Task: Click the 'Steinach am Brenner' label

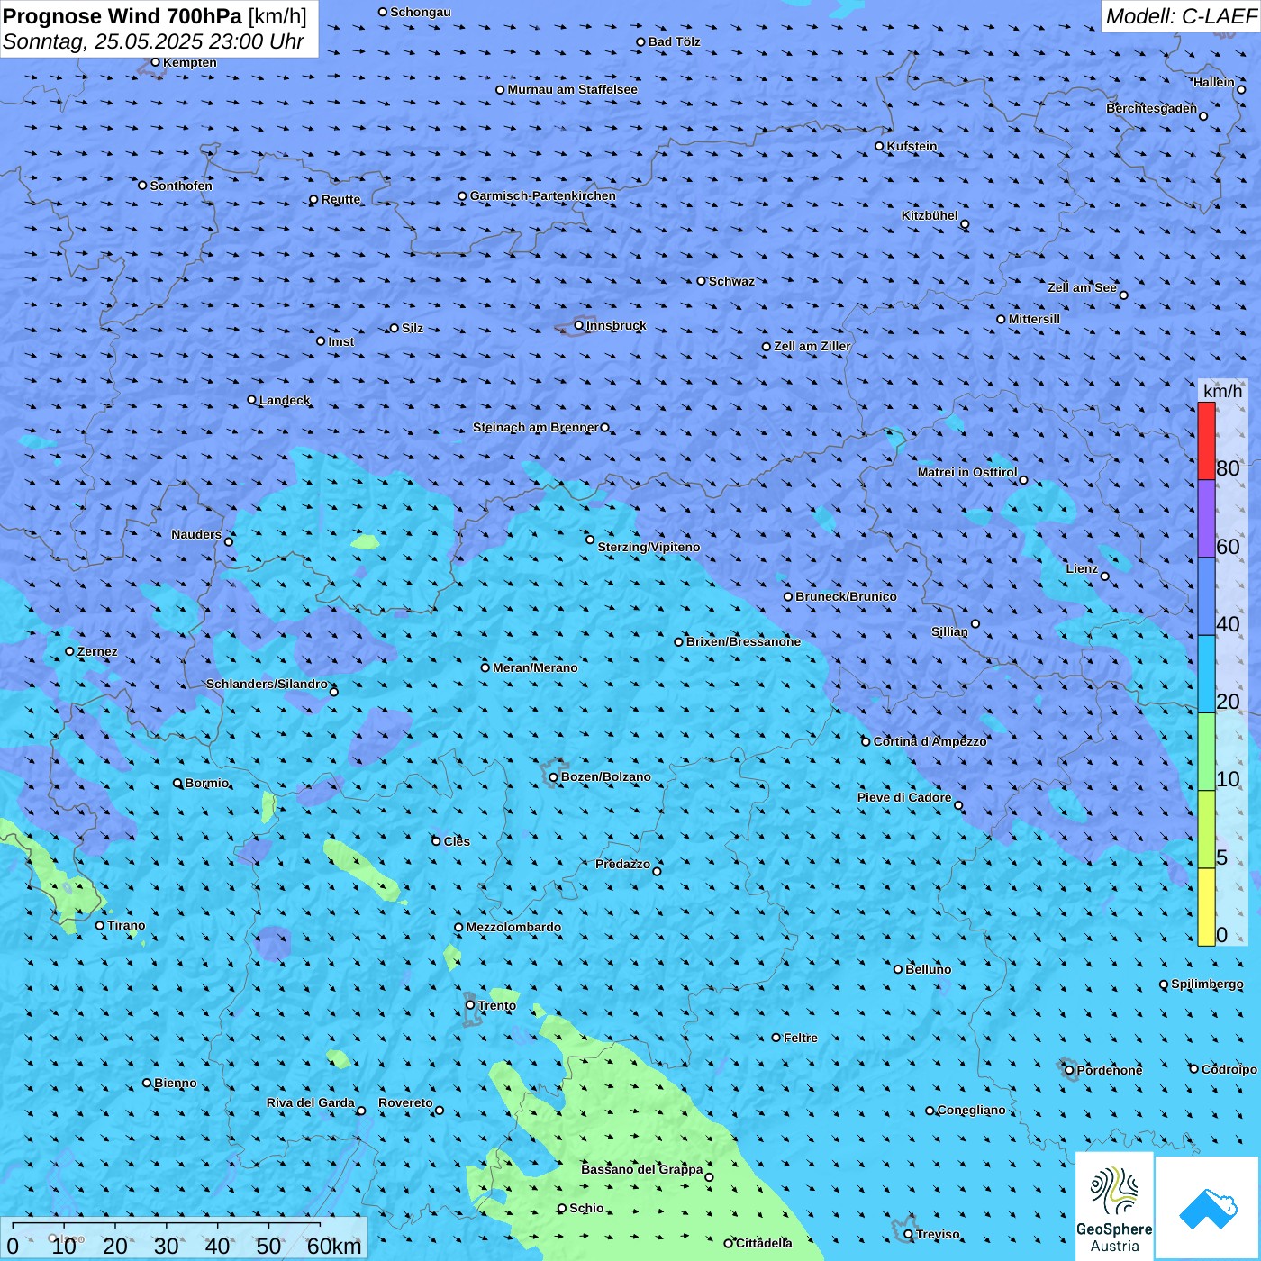Action: pos(536,427)
